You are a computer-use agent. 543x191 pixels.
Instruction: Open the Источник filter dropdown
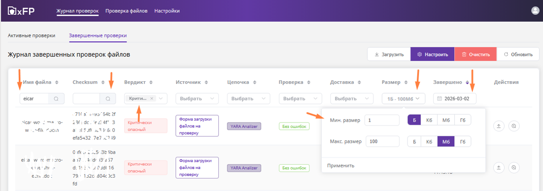(x=197, y=98)
